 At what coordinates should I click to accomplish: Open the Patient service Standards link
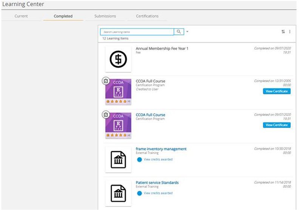(157, 183)
